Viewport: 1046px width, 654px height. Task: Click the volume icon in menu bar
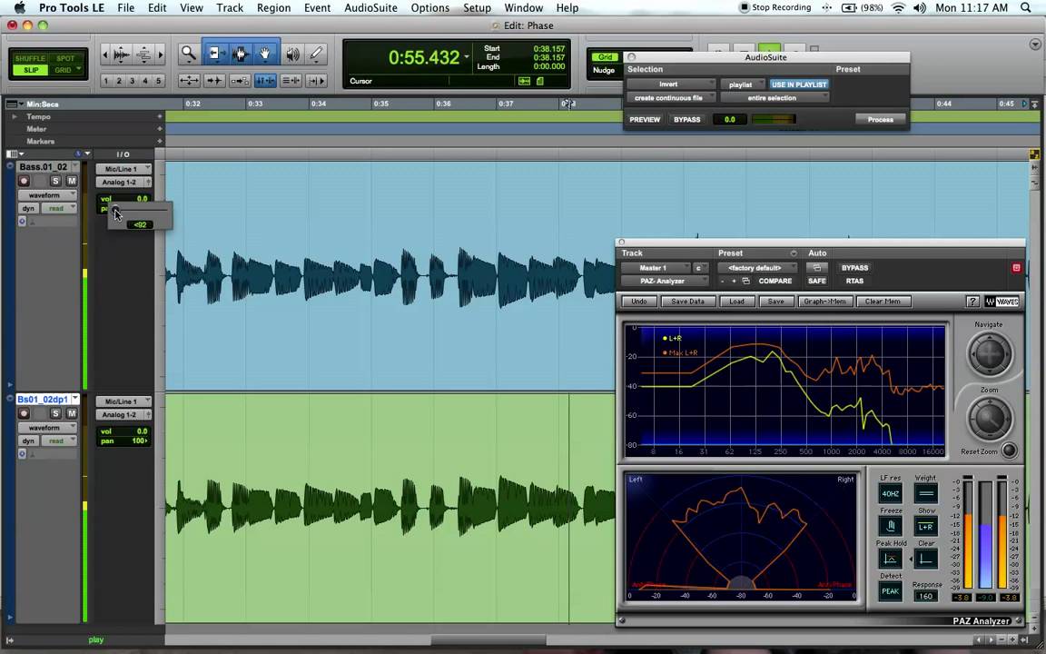[919, 8]
